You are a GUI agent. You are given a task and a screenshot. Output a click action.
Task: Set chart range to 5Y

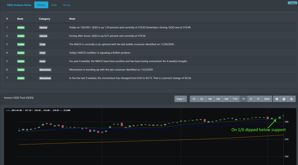(x=258, y=99)
